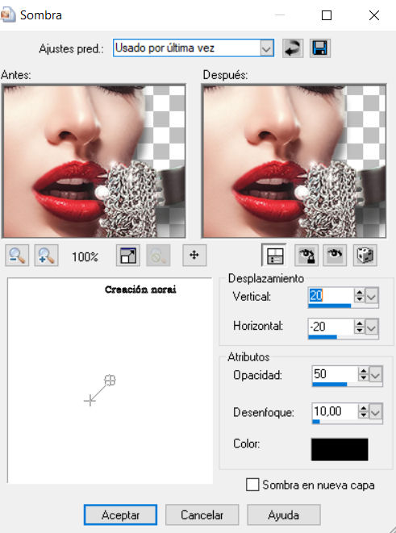Zoom in the preview with the plus magnifier
Screen dimensions: 396x533
(x=46, y=256)
